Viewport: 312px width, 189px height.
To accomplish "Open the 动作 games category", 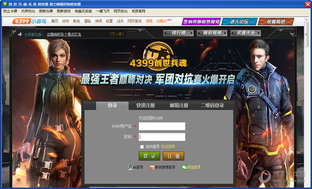I will pos(66,21).
